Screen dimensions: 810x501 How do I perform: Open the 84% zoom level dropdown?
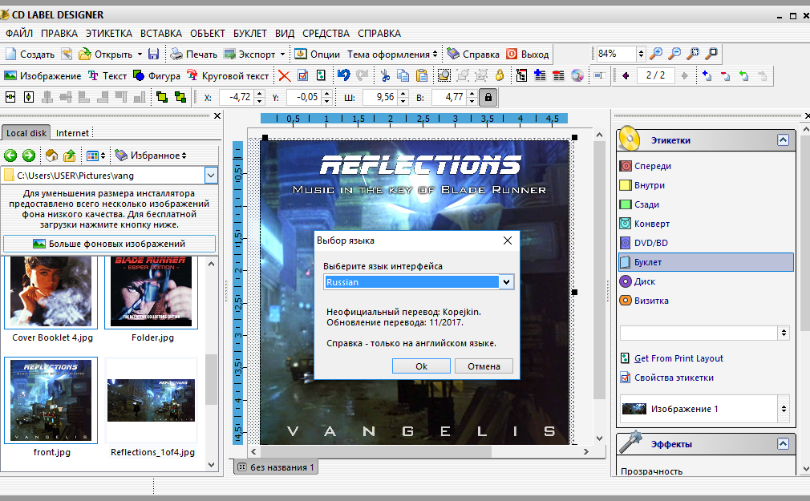tap(641, 54)
